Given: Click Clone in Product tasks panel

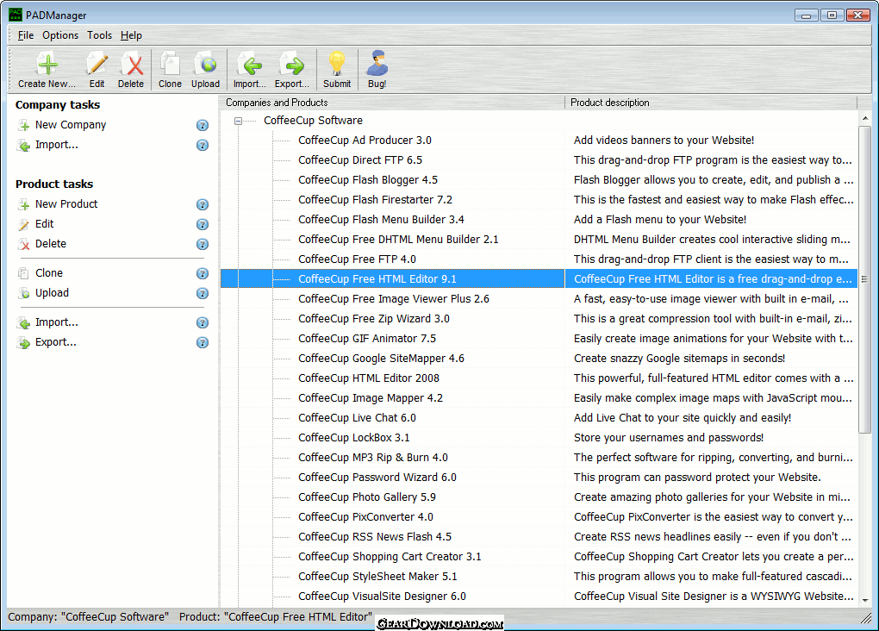Looking at the screenshot, I should [49, 273].
